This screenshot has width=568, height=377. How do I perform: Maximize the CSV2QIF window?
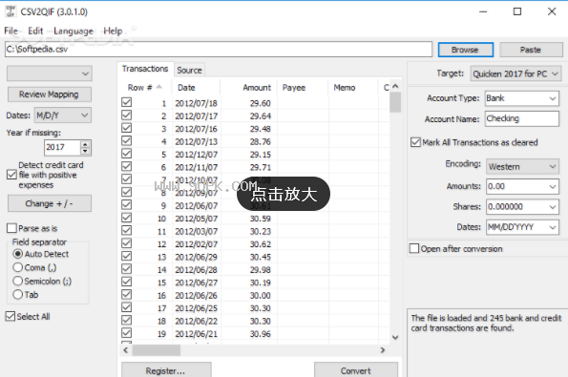pos(517,11)
